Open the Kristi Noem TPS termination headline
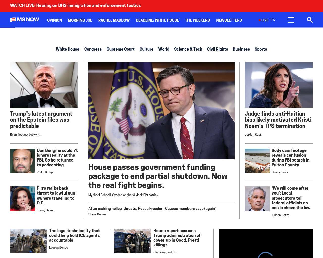The image size is (323, 258). [x=278, y=120]
